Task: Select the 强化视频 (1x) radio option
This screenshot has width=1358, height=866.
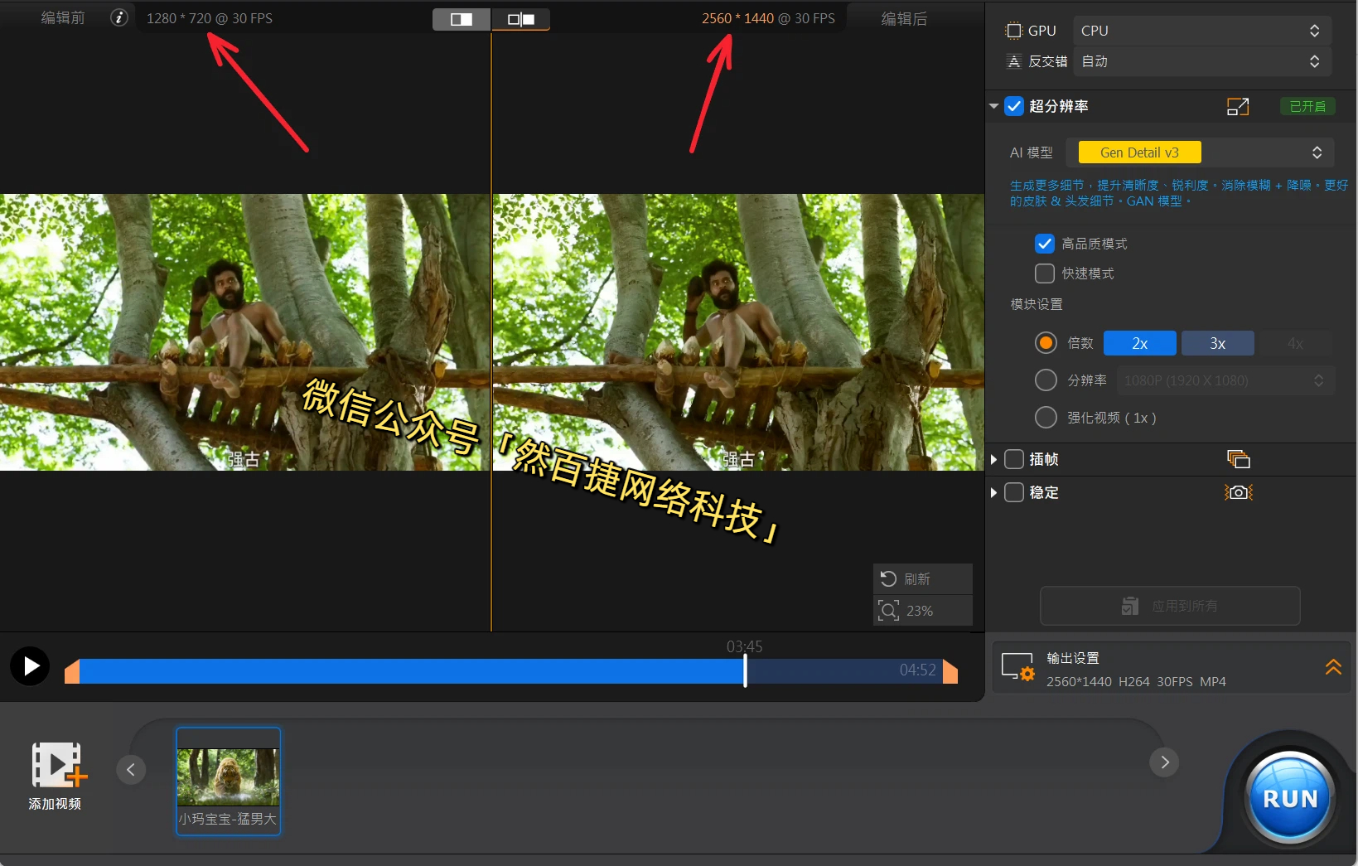Action: [1046, 418]
